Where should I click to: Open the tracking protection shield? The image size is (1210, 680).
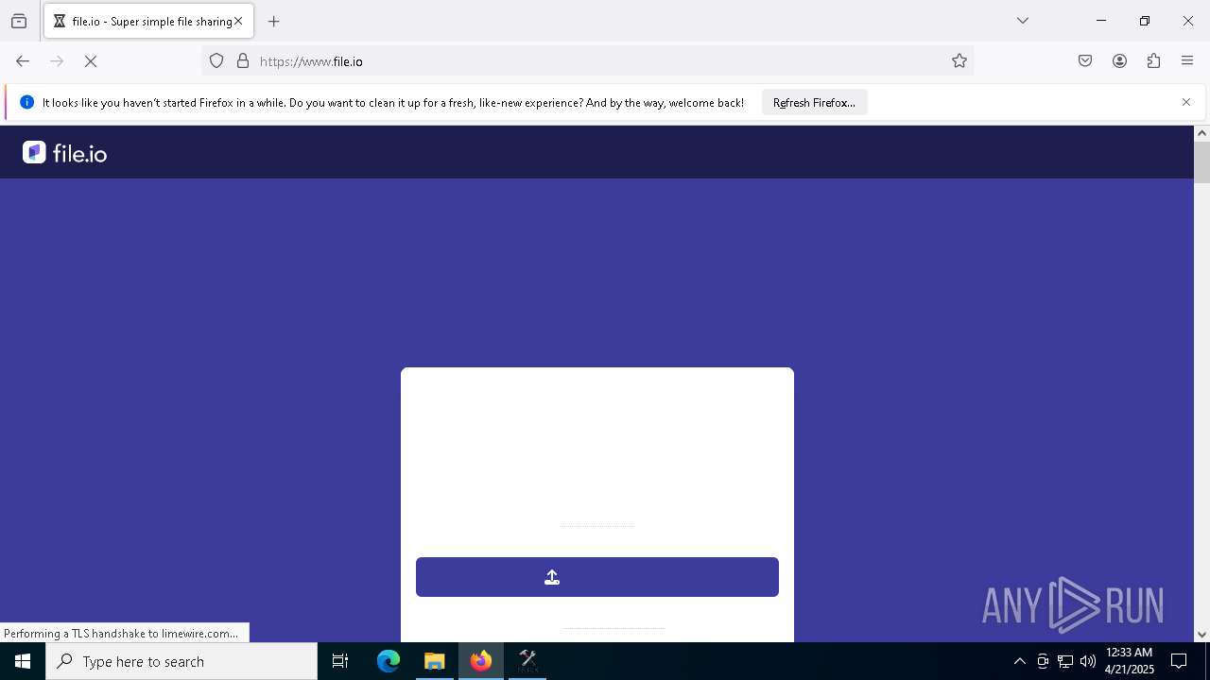click(216, 61)
